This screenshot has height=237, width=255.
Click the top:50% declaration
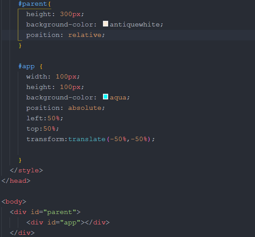[43, 129]
